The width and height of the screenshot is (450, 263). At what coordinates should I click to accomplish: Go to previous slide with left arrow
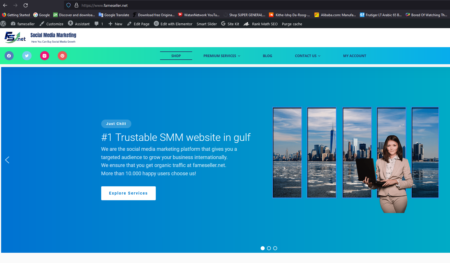(7, 160)
